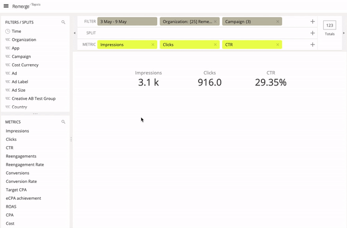Open the 3 May - 9 May date filter
Viewport: 347px width, 228px height.
(x=127, y=21)
